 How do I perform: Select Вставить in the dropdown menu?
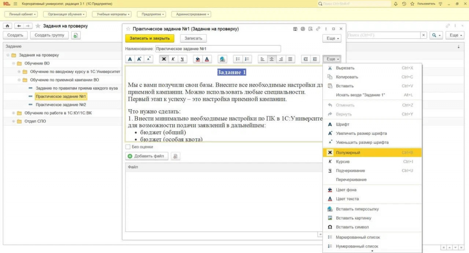(372, 86)
